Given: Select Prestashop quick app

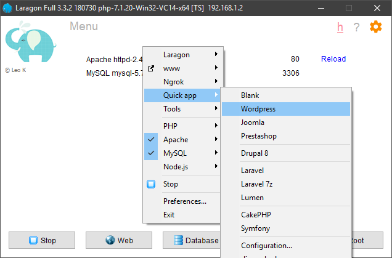Looking at the screenshot, I should (286, 136).
